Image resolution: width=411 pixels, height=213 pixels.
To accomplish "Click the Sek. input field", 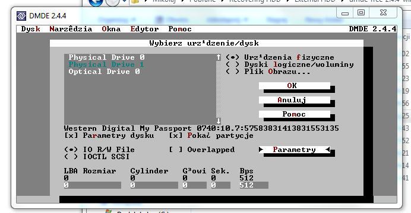I will [221, 185].
